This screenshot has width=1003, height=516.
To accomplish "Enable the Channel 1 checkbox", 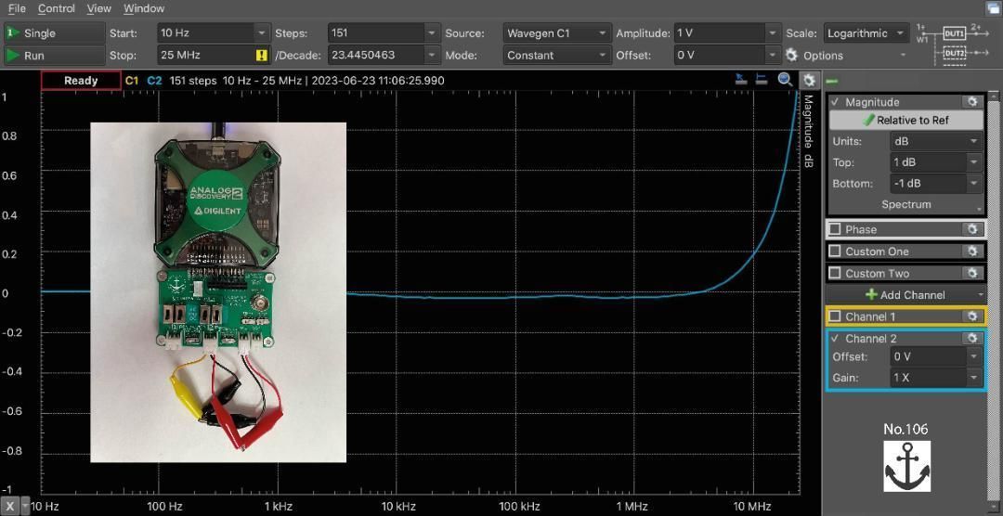I will 835,317.
